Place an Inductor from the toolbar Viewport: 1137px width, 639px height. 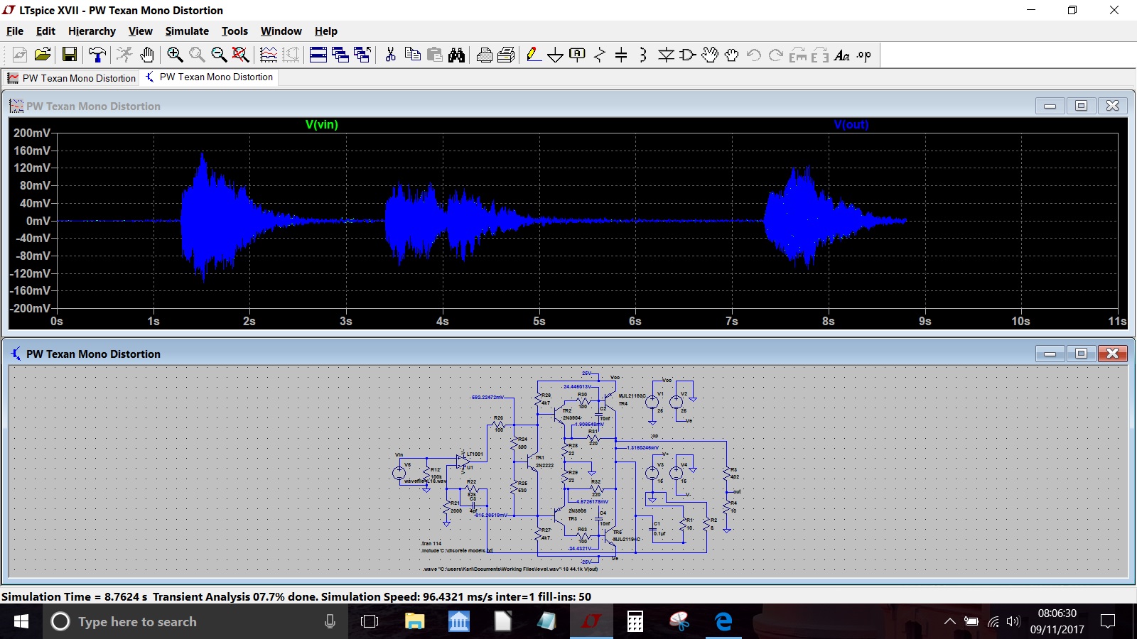643,55
